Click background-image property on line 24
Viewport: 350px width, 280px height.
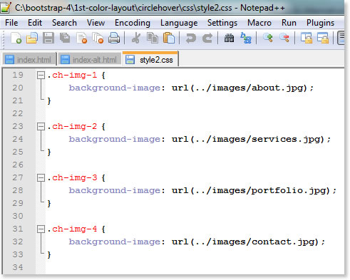tap(115, 139)
